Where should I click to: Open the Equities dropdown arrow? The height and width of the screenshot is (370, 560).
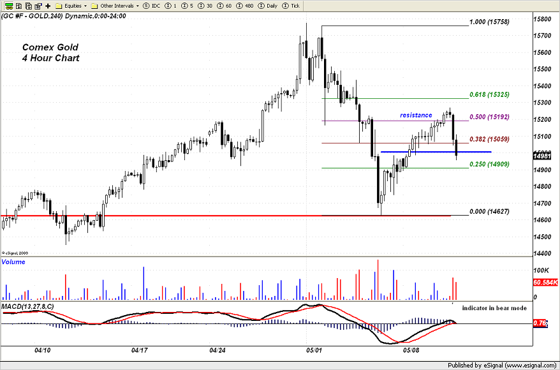(x=85, y=6)
